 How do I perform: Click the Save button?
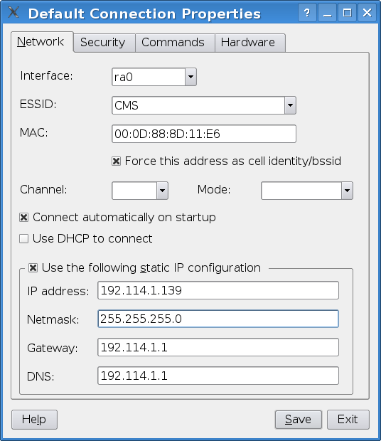click(299, 420)
